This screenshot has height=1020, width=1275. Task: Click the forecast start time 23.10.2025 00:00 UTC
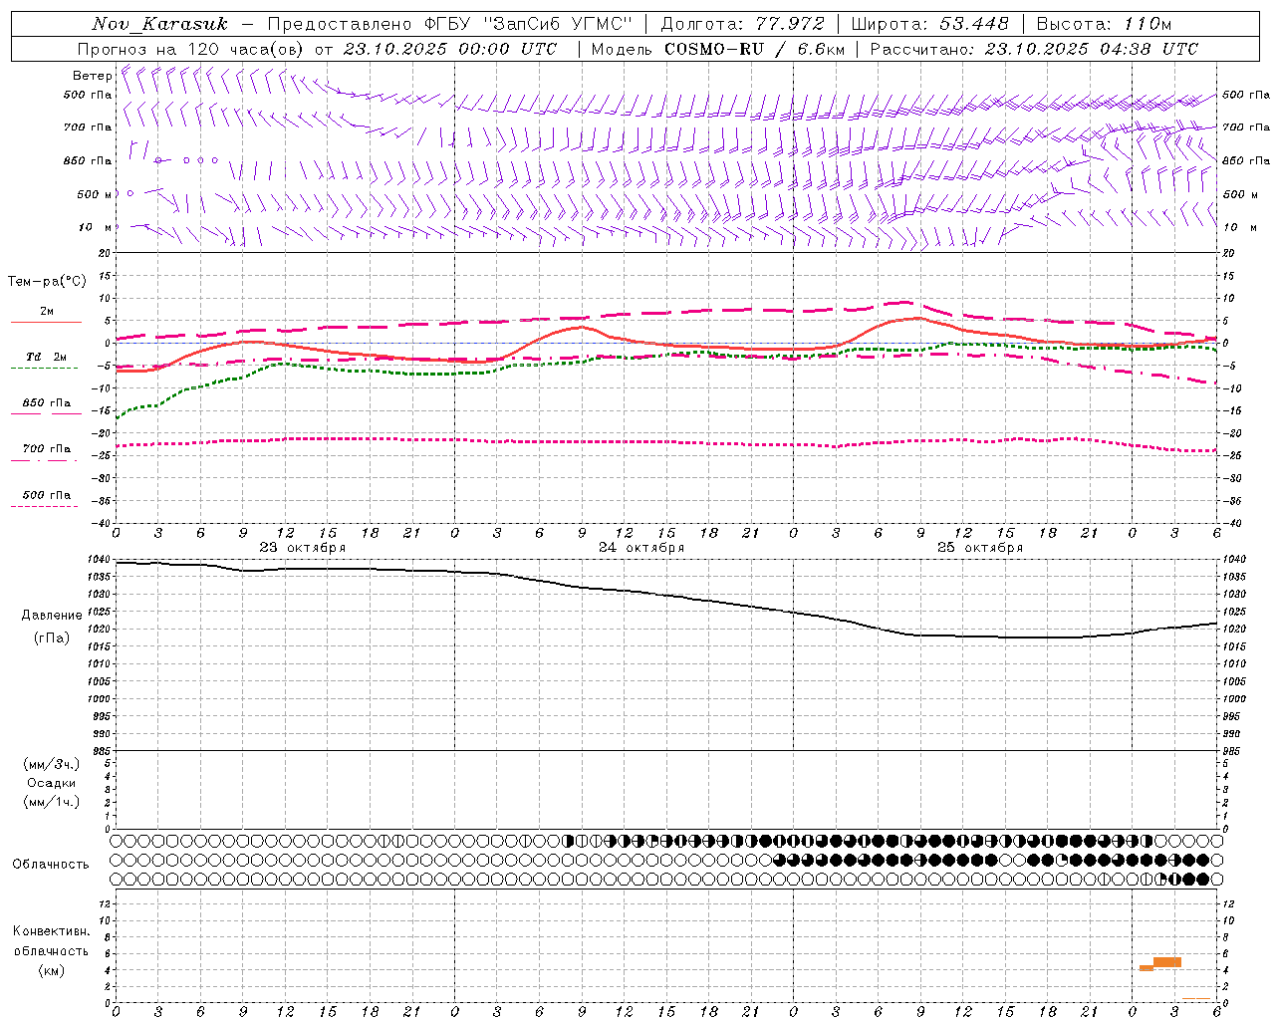click(450, 49)
